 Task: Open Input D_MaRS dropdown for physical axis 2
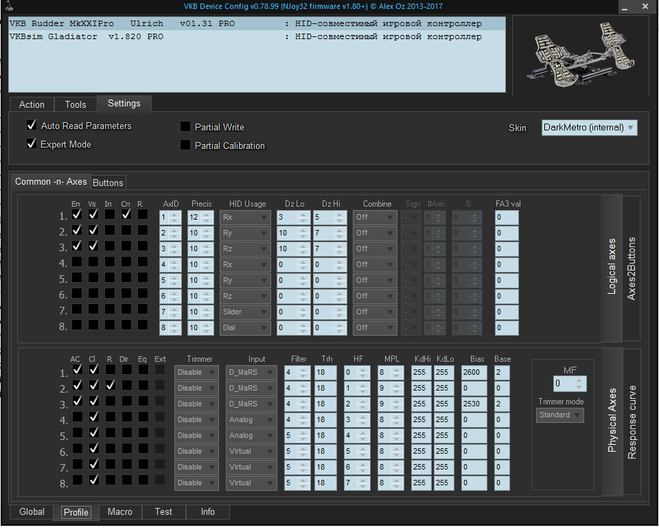coord(251,389)
